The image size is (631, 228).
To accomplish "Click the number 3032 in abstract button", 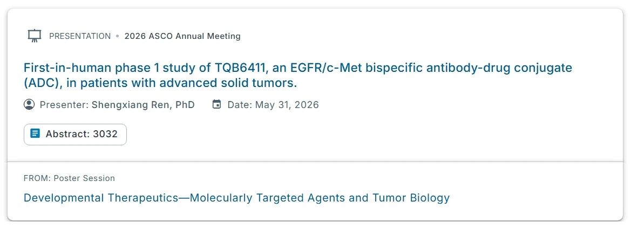I will coord(105,134).
